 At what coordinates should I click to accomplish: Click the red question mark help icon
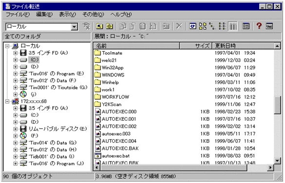259,26
